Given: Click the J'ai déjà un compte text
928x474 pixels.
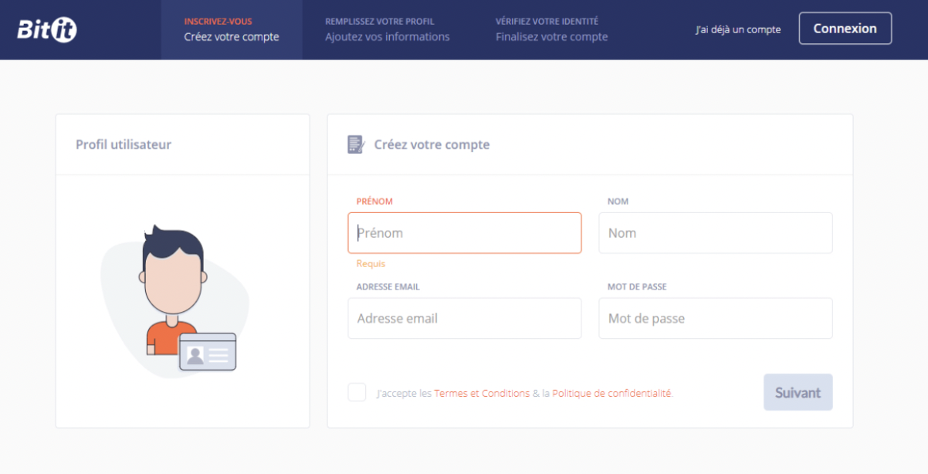Looking at the screenshot, I should 738,30.
